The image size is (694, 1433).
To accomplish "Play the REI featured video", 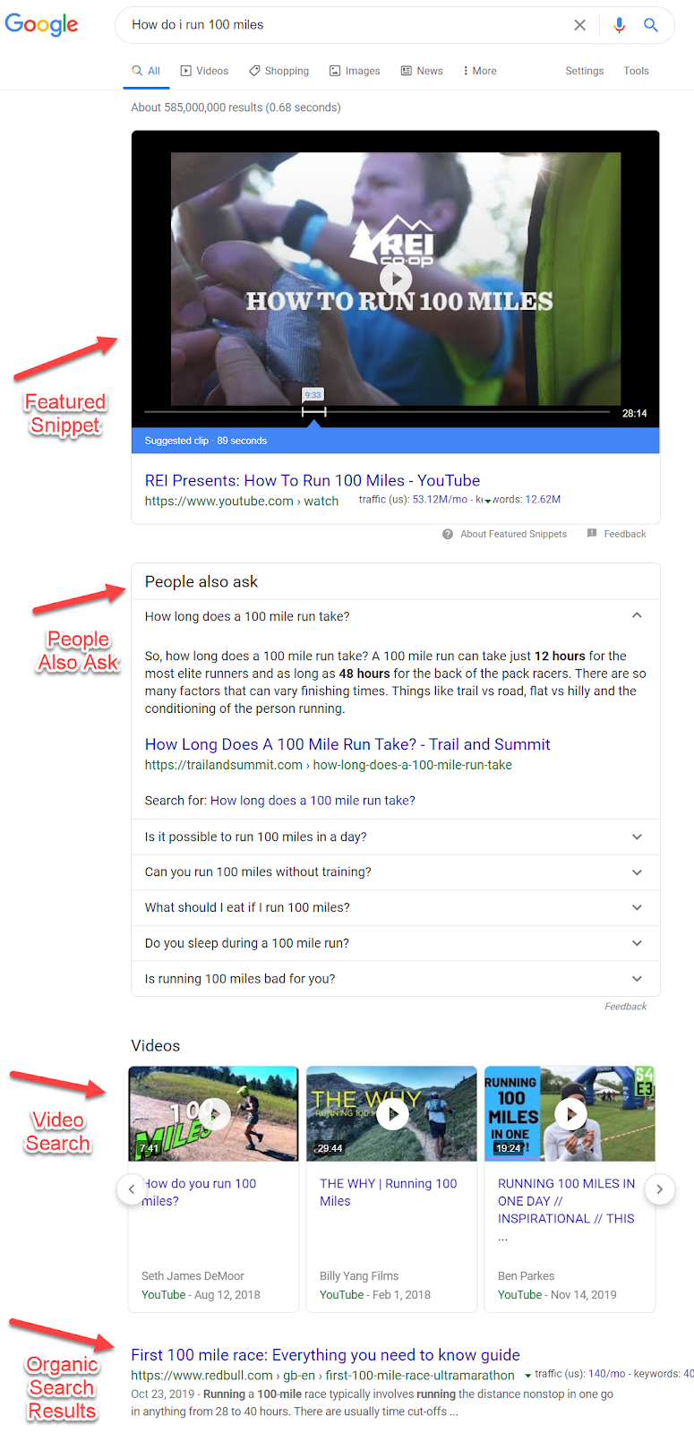I will (x=396, y=279).
